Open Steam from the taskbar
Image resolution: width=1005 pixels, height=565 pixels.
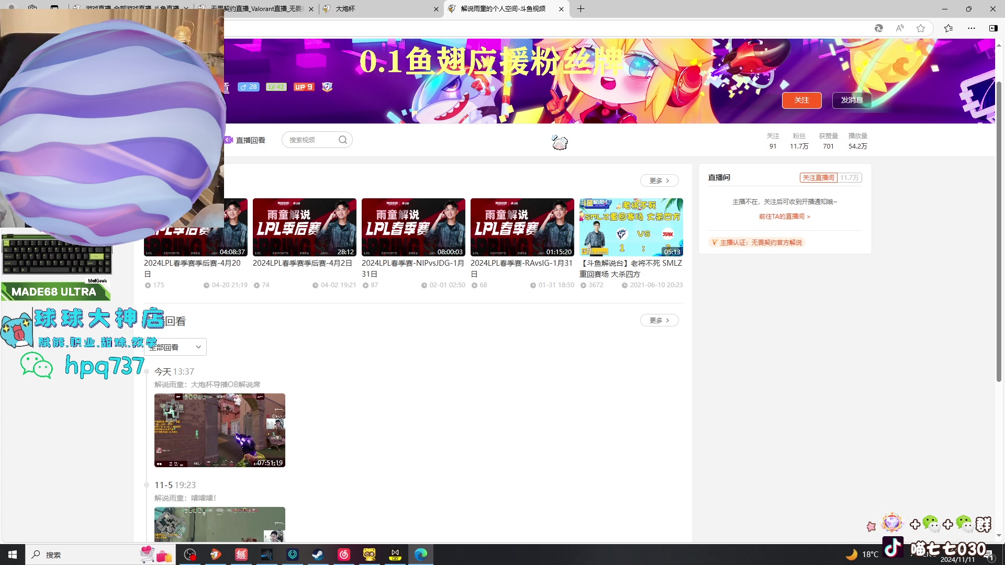(318, 555)
